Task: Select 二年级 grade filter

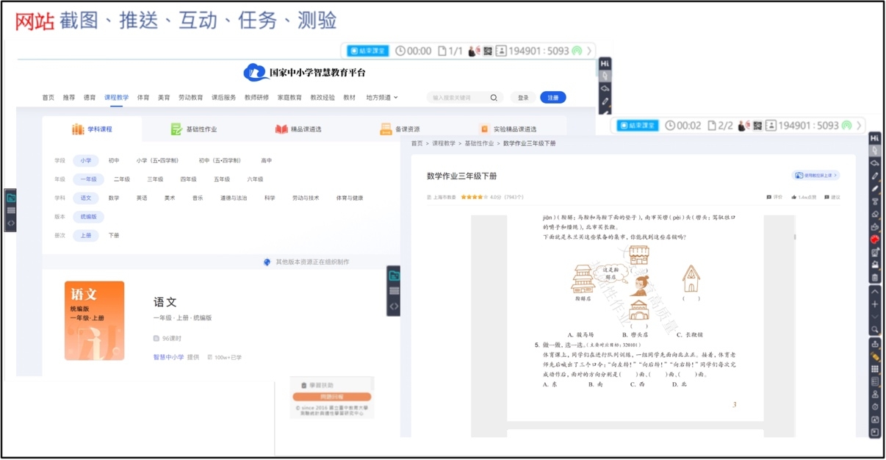Action: tap(122, 179)
